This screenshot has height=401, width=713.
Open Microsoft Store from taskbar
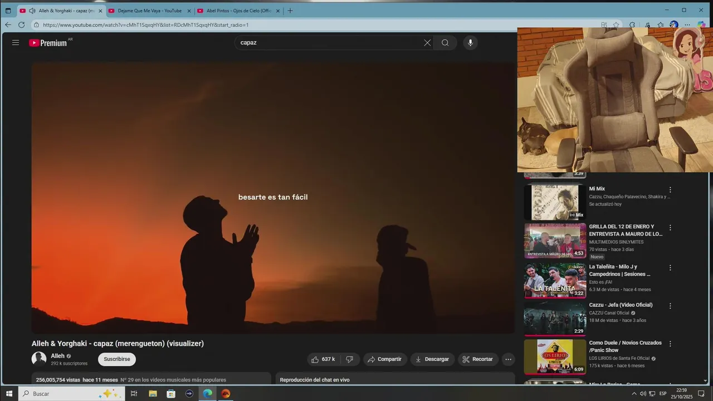coord(171,394)
